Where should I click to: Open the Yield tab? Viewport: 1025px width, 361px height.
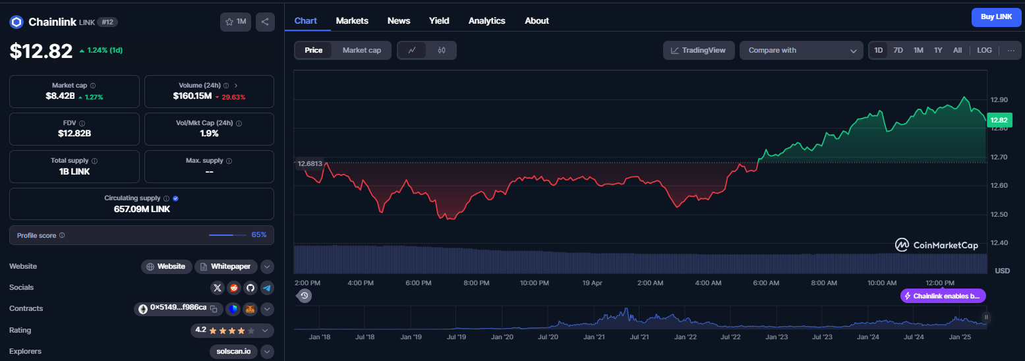click(439, 20)
